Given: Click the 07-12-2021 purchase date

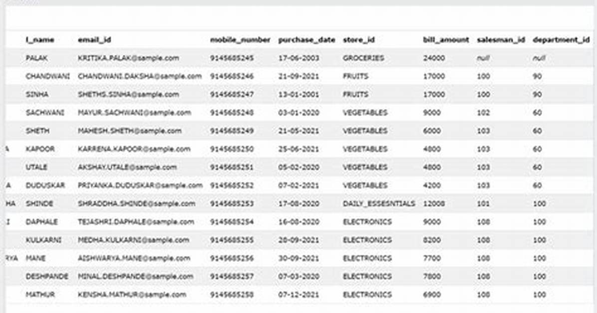Looking at the screenshot, I should (298, 295).
